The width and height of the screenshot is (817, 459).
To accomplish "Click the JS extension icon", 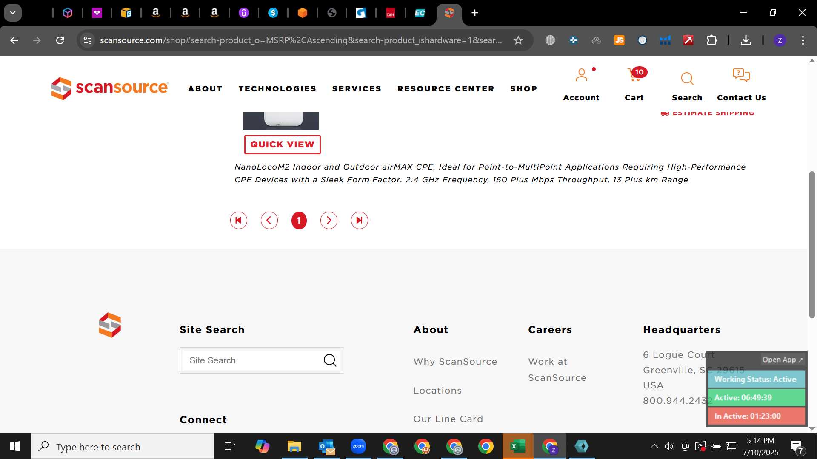I will click(619, 40).
